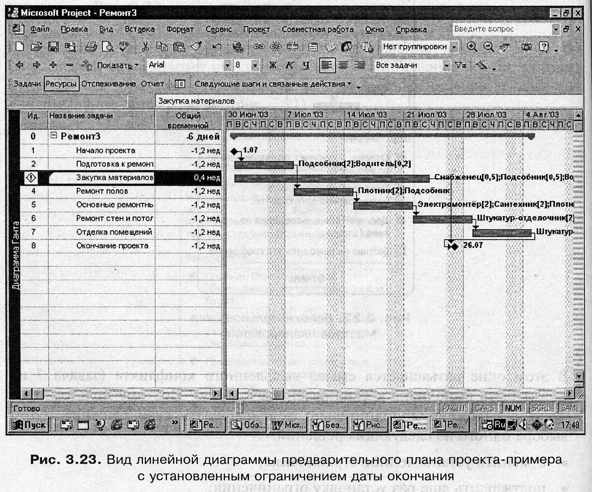Click the Задачи guide button
The width and height of the screenshot is (592, 492).
point(27,84)
